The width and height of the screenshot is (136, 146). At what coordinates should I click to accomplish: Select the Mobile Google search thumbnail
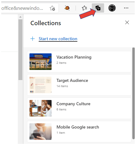click(x=41, y=132)
